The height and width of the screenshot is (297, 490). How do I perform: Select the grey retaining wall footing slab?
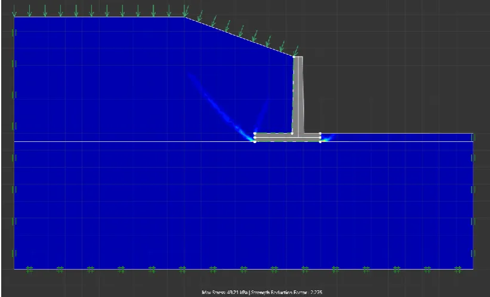coord(288,137)
